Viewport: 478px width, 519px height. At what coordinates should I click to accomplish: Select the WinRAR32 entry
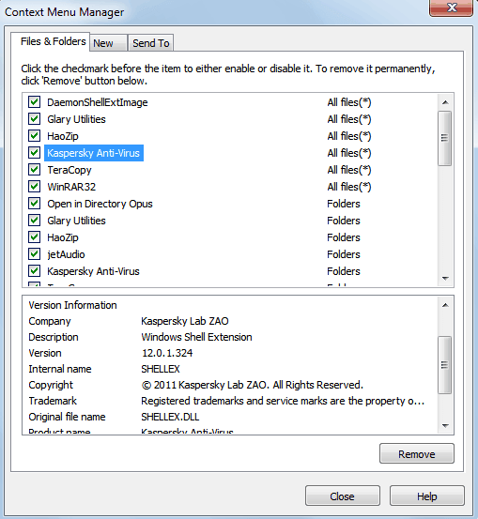tap(71, 187)
